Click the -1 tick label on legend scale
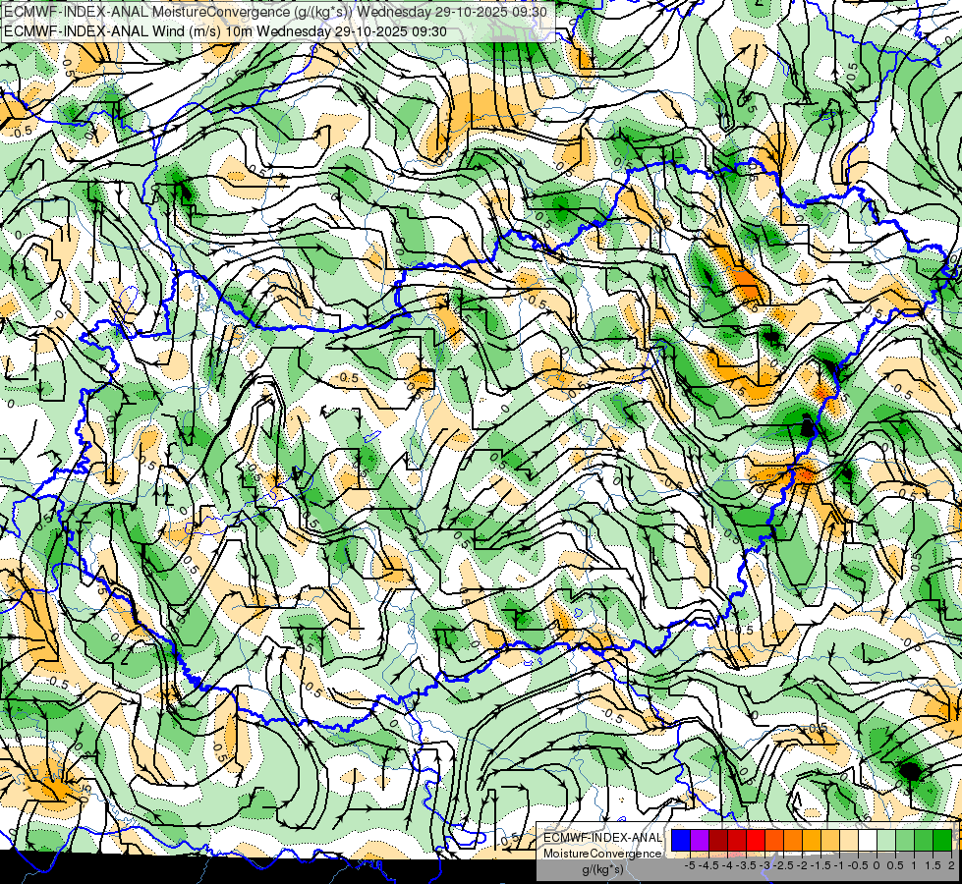962x884 pixels. [840, 865]
